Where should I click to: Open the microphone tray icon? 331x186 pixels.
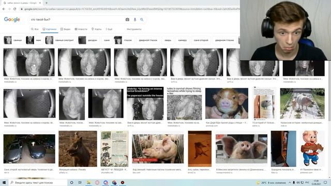[294, 182]
